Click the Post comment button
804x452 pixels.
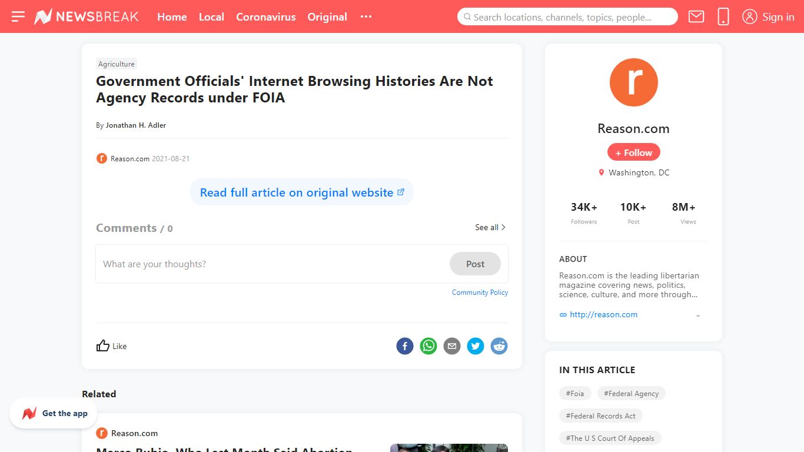pos(475,264)
